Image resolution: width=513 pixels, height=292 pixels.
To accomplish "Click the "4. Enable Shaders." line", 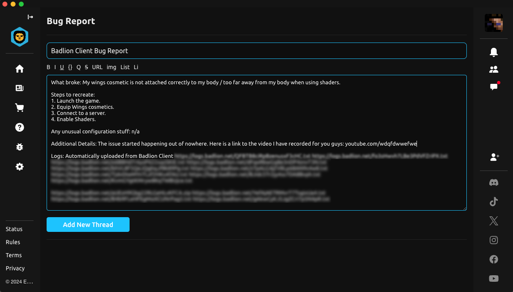I will click(x=74, y=119).
